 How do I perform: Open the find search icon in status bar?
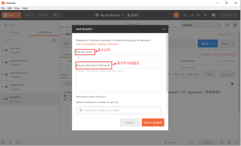pyautogui.click(x=10, y=142)
